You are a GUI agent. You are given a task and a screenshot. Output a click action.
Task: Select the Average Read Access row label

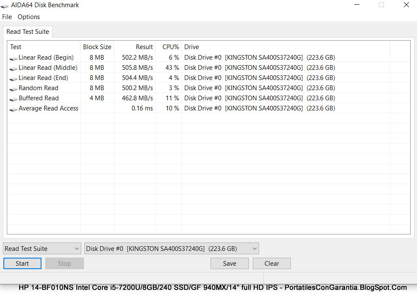click(x=48, y=108)
